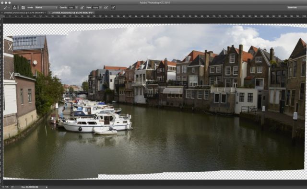This screenshot has width=307, height=189.
Task: Open the blending Mode dropdown showing Normal
Action: click(x=46, y=8)
